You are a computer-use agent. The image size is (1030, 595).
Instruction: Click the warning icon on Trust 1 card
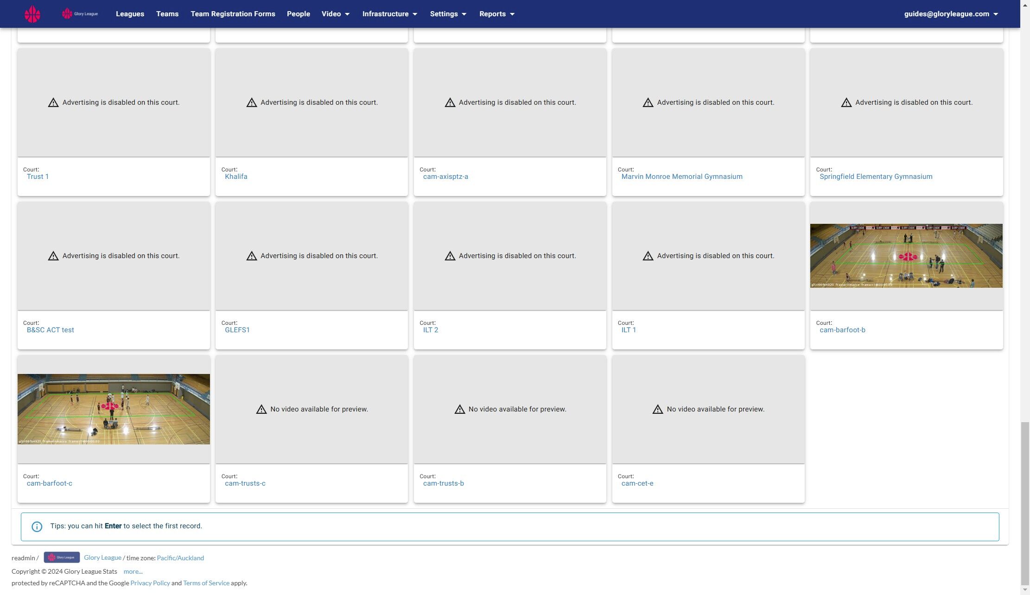tap(53, 102)
